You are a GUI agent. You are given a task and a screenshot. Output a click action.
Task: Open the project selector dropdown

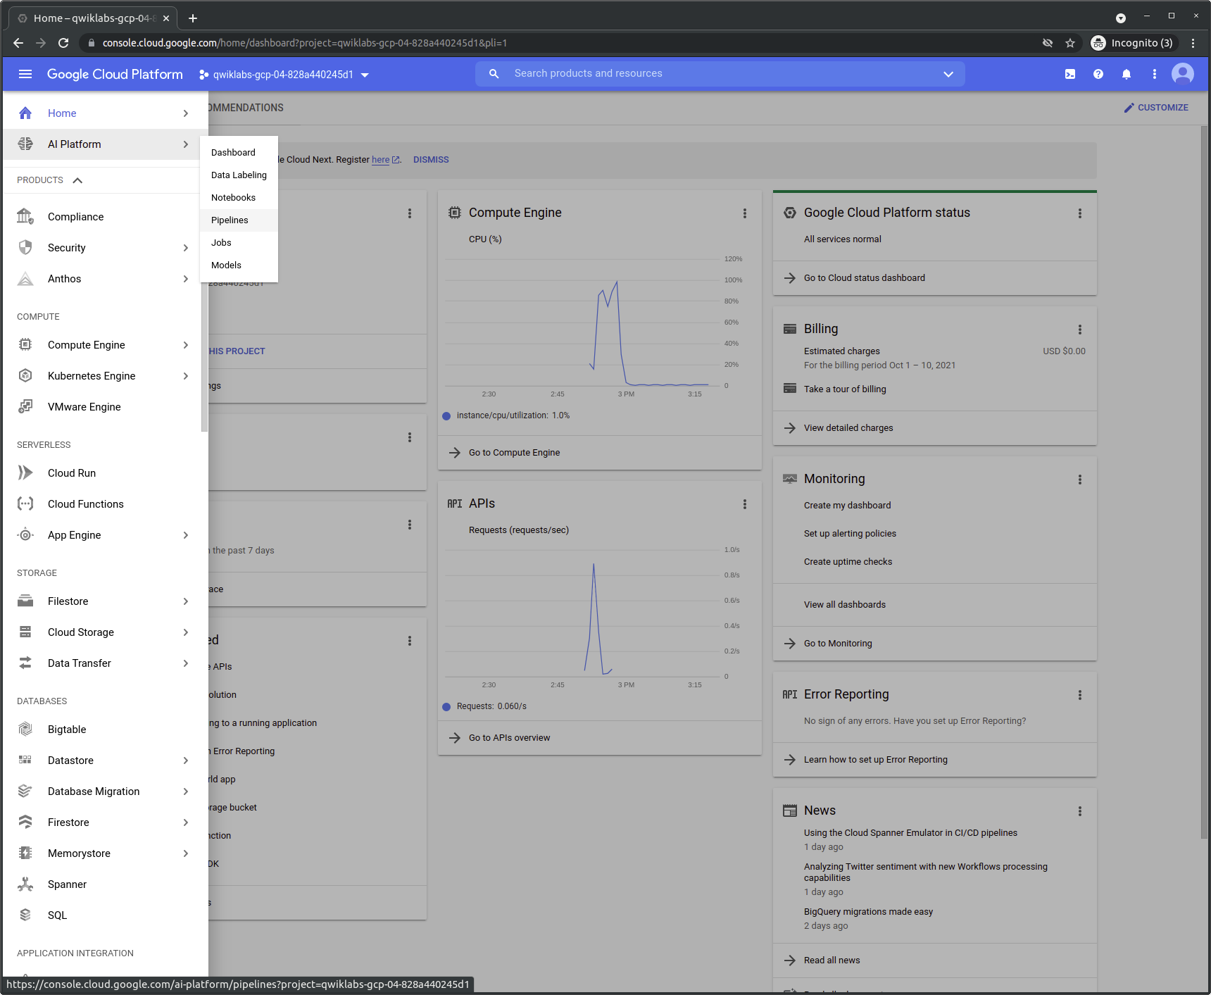pyautogui.click(x=284, y=75)
